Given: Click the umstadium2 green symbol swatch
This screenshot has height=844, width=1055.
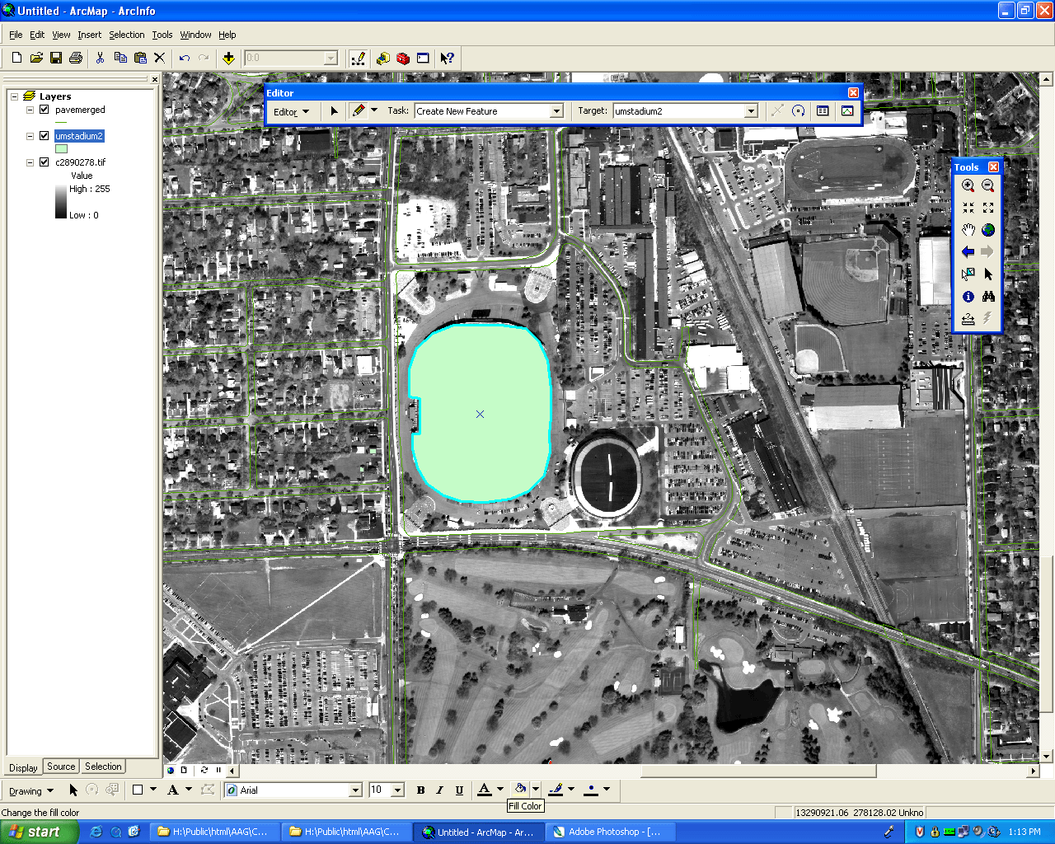Looking at the screenshot, I should click(61, 149).
